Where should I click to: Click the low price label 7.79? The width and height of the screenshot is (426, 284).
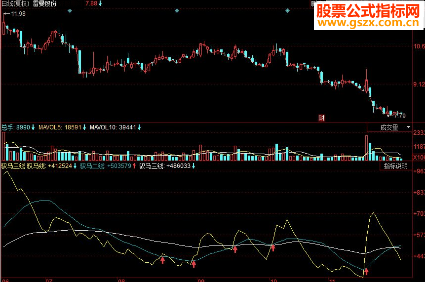[x=400, y=116]
